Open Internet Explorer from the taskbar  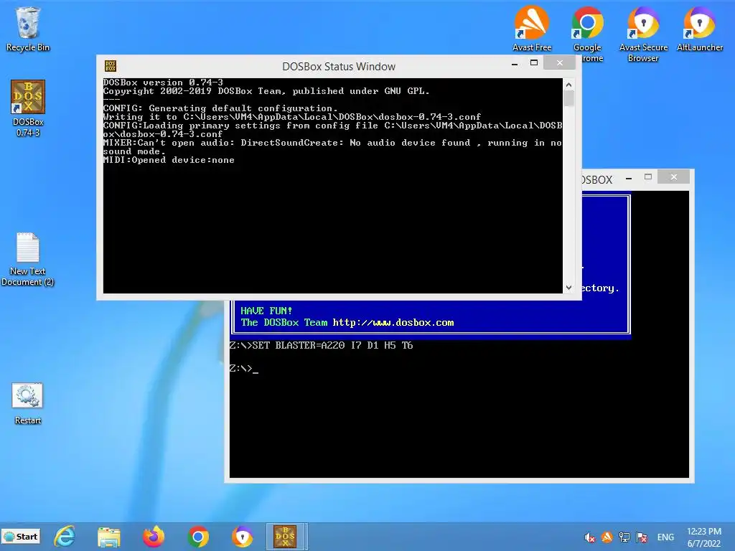pyautogui.click(x=65, y=537)
